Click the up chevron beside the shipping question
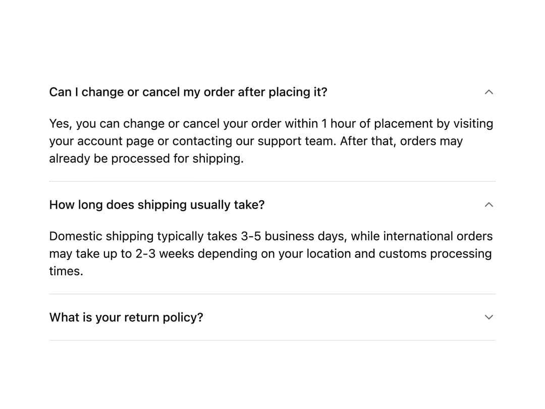Screen dimensions: 545x409 tap(488, 205)
